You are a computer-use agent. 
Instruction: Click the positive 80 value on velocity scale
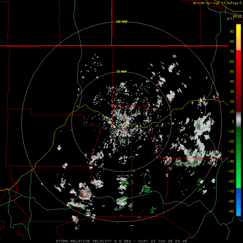[232, 41]
